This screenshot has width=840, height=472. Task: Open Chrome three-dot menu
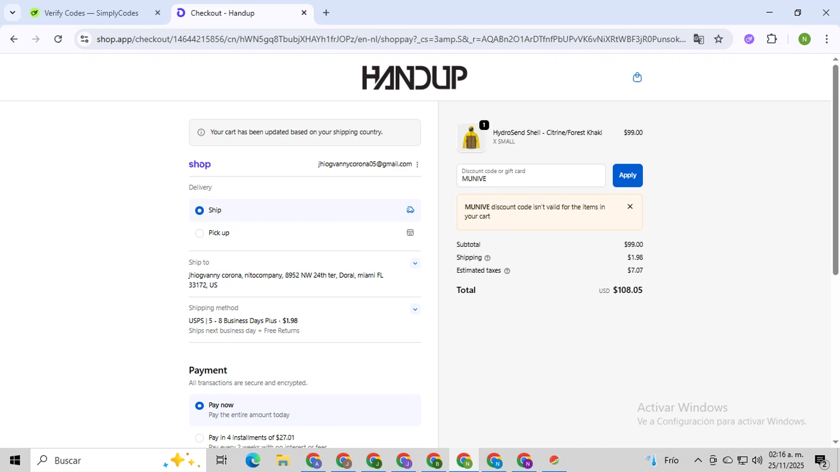[x=827, y=39]
